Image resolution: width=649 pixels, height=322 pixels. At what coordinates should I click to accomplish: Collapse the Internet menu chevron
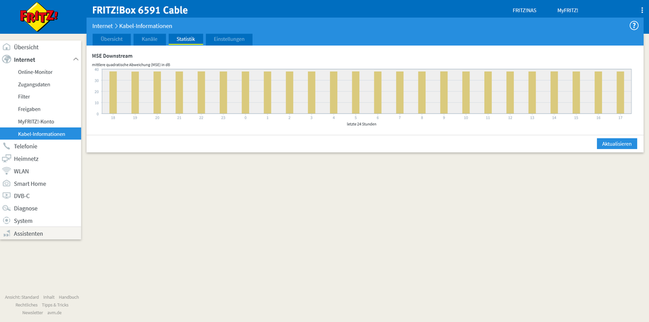76,60
